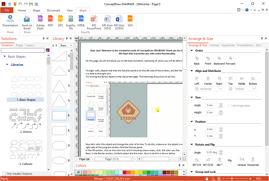Collapse the Rotate and Flip section
269x181 pixels.
[192, 144]
